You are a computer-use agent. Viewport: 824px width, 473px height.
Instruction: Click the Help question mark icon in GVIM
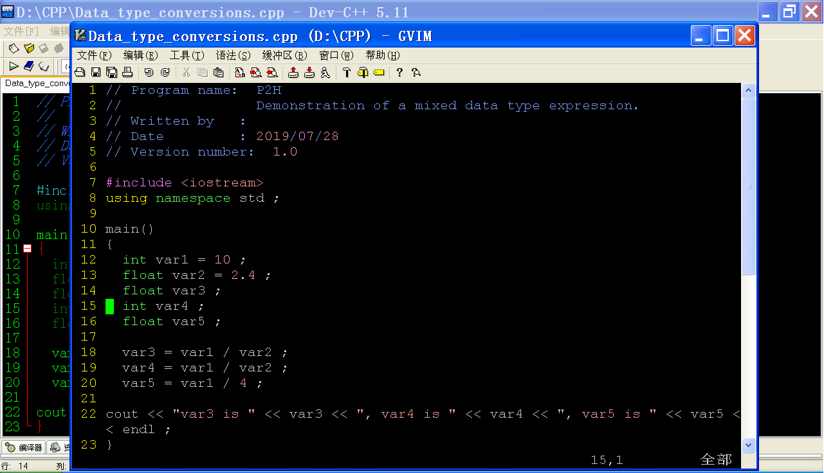tap(399, 73)
